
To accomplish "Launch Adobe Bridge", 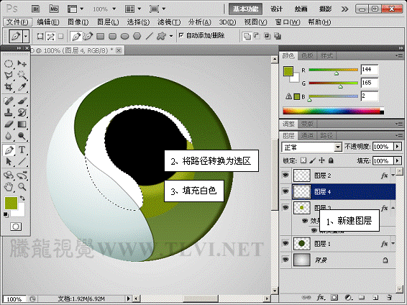I will point(36,9).
